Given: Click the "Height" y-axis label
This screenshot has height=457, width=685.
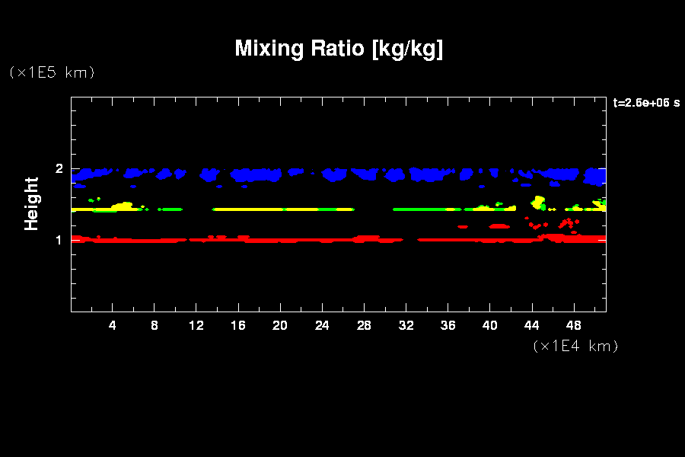Looking at the screenshot, I should click(x=31, y=203).
